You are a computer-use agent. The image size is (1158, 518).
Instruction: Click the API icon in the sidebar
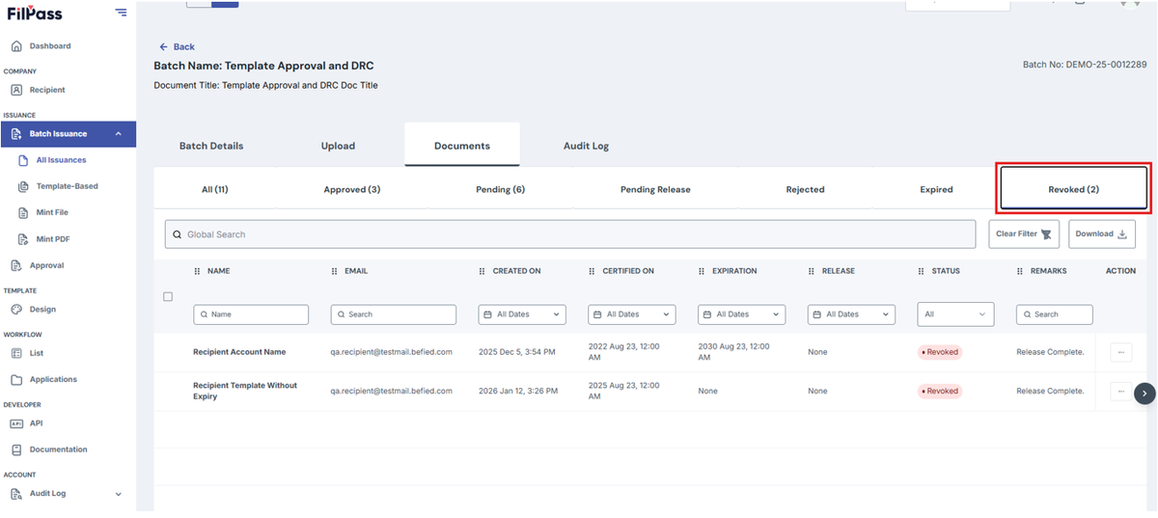pos(16,423)
